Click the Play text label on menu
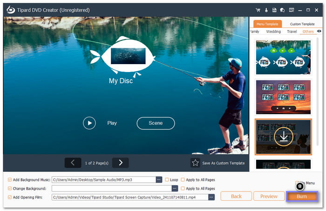Image resolution: width=326 pixels, height=211 pixels. tap(112, 123)
